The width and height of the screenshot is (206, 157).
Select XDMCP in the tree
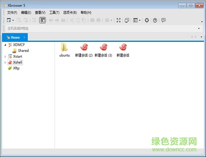point(19,45)
